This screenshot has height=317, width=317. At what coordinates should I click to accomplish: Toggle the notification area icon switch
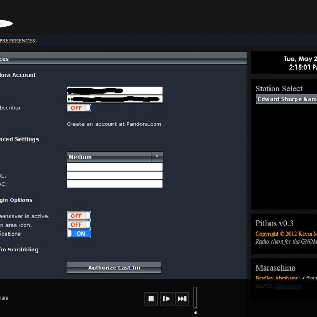pyautogui.click(x=79, y=225)
